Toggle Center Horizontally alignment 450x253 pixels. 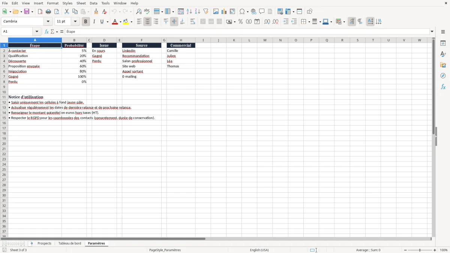(147, 22)
